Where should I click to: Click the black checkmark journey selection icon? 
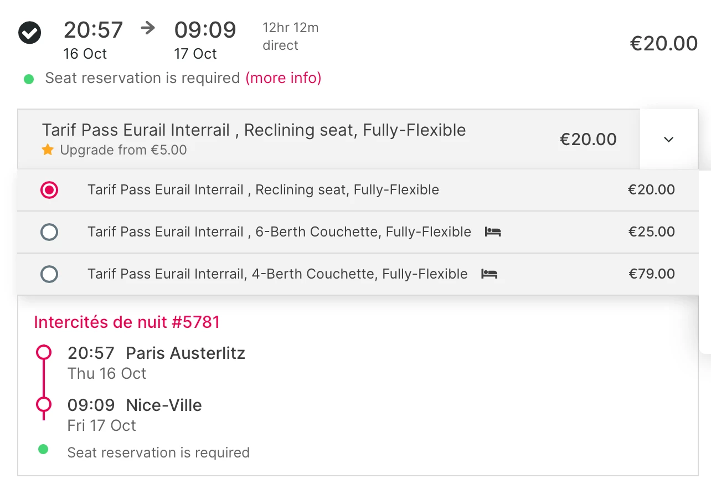pyautogui.click(x=29, y=32)
